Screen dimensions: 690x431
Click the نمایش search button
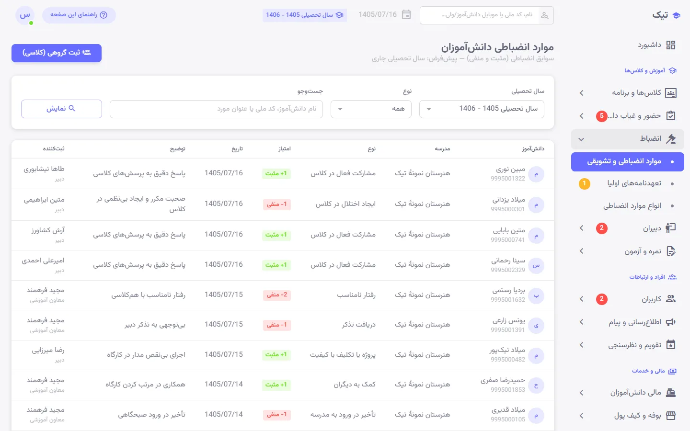coord(61,109)
